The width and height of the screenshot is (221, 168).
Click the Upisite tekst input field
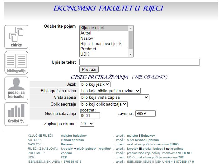click(x=139, y=62)
